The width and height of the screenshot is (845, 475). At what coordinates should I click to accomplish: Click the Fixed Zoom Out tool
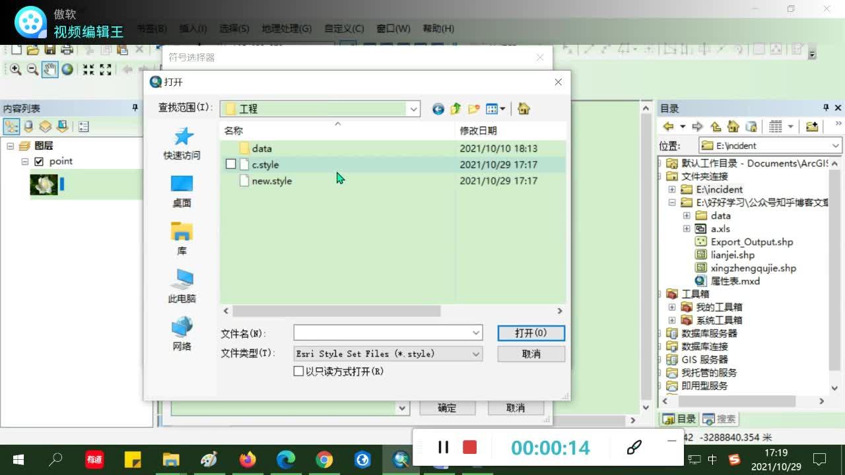click(106, 70)
